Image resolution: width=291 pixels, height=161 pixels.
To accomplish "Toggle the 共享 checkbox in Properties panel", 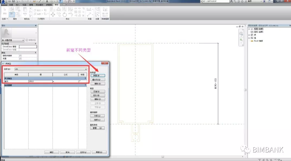I will [21, 59].
